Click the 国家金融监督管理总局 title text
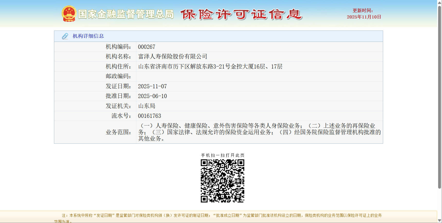Image resolution: width=442 pixels, height=223 pixels. 126,14
